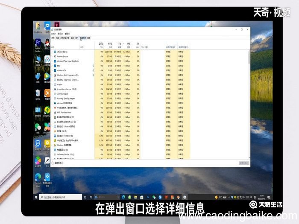The width and height of the screenshot is (299, 224).
Task: Expand the Runtime Broker process row
Action: coord(52,56)
